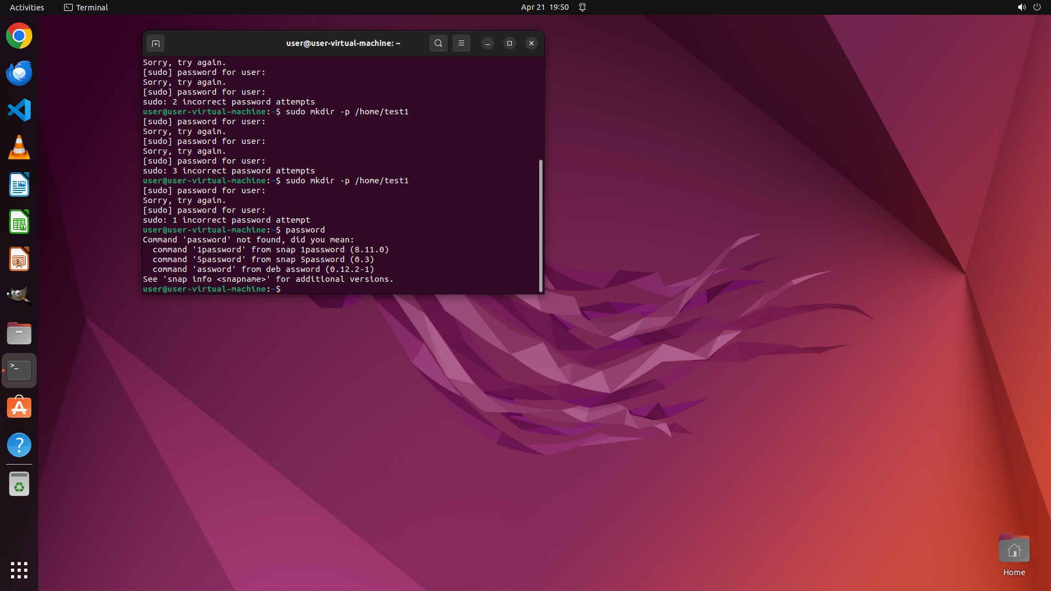The width and height of the screenshot is (1051, 591).
Task: Click the new tab icon in Terminal
Action: pos(155,43)
